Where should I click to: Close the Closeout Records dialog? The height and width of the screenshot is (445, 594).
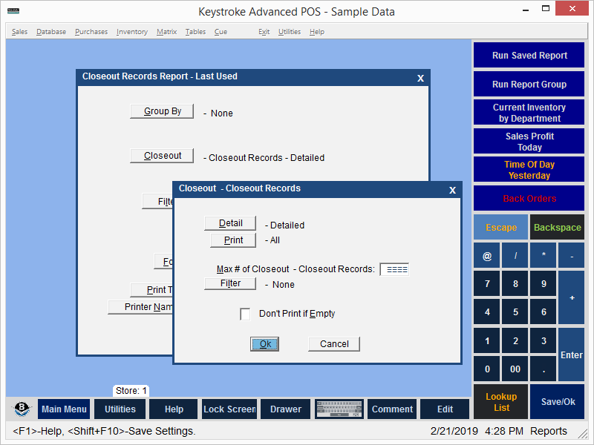(x=452, y=190)
